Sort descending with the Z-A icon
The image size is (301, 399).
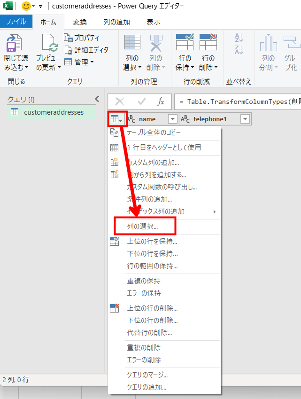click(x=239, y=50)
